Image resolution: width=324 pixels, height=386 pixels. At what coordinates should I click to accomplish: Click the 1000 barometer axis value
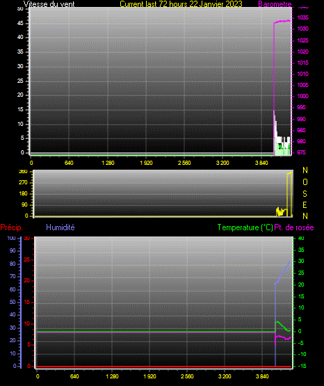tap(302, 96)
